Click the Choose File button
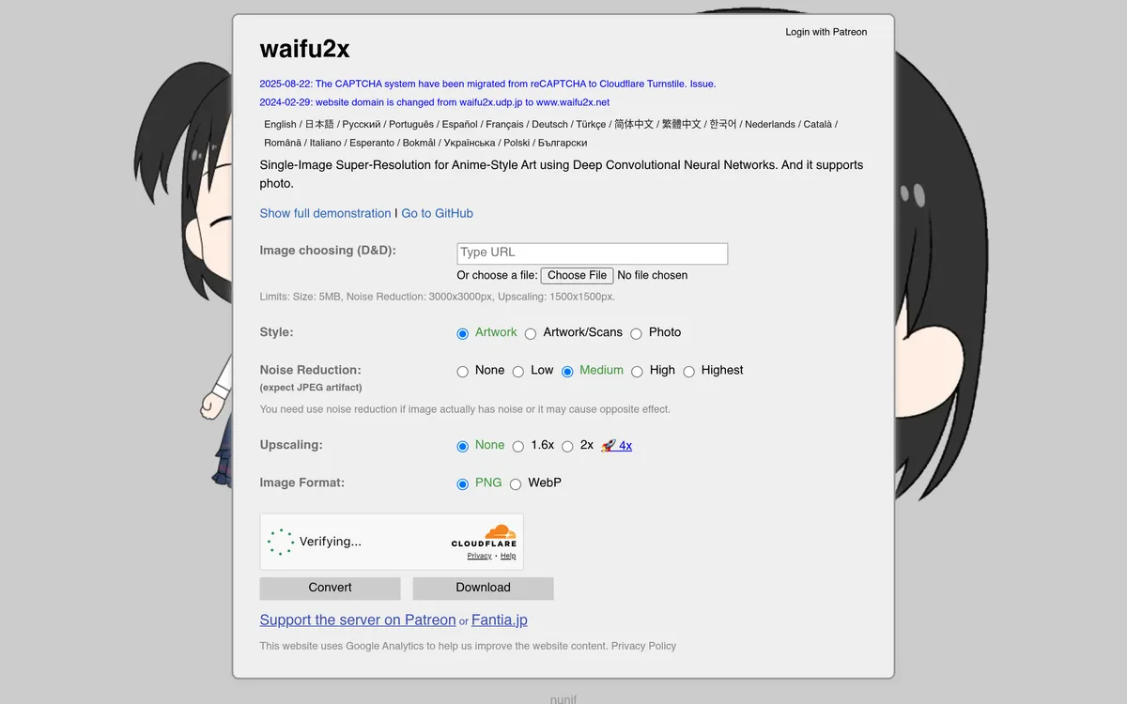Screen dimensions: 1127x704 pos(577,275)
